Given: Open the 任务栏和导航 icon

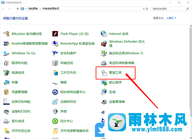Looking at the screenshot, I should click(6, 102).
